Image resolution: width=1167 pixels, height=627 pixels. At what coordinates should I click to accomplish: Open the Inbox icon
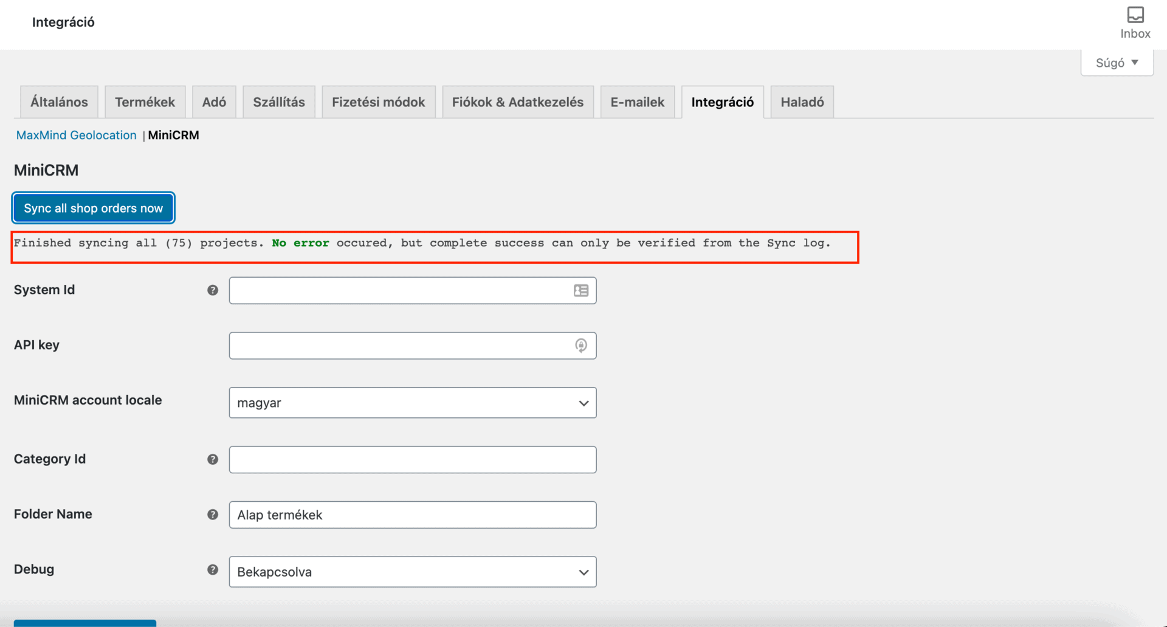pyautogui.click(x=1135, y=22)
